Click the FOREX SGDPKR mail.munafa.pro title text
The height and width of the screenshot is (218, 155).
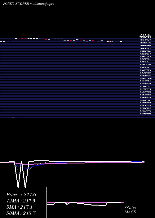pyautogui.click(x=29, y=4)
